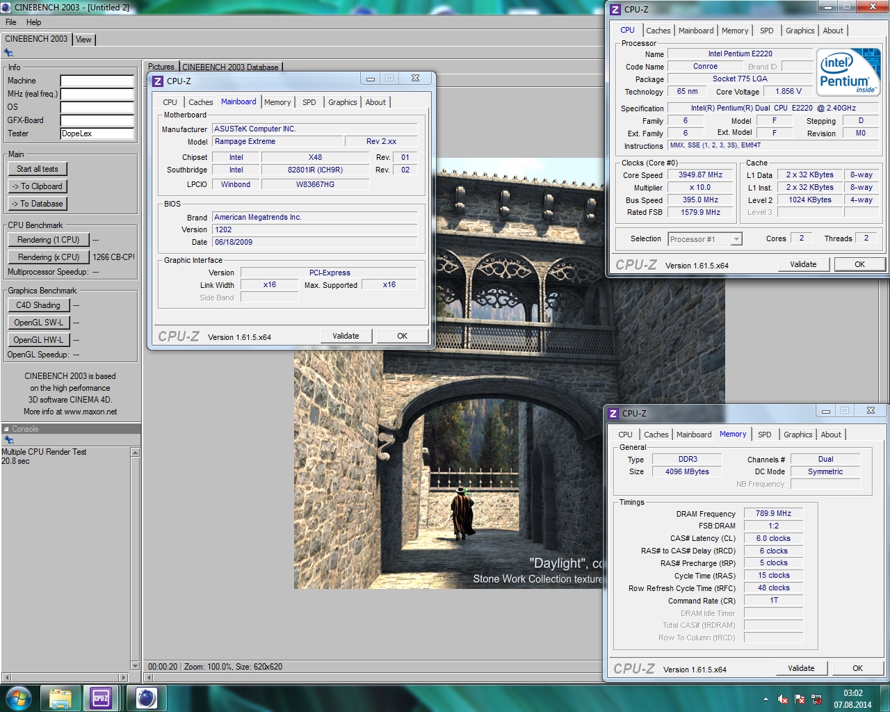Open the File menu
Screen dimensions: 890x712
coord(11,22)
